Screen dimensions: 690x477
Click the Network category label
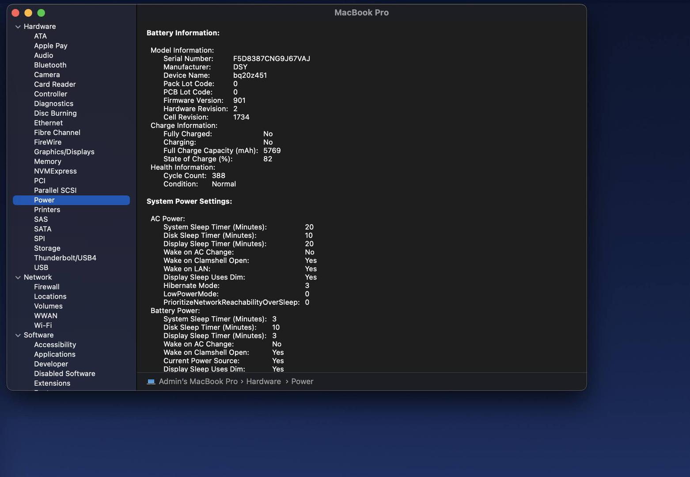point(38,277)
